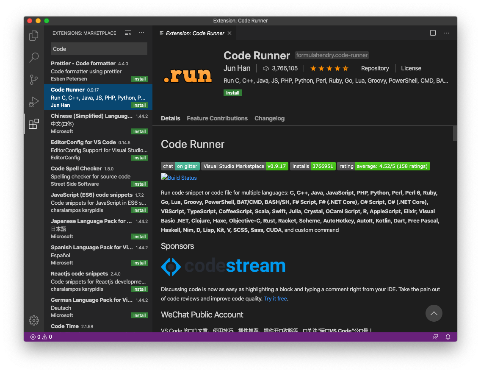Click the installs 3766951 badge
Screen dimensions: 481x373
(312, 166)
